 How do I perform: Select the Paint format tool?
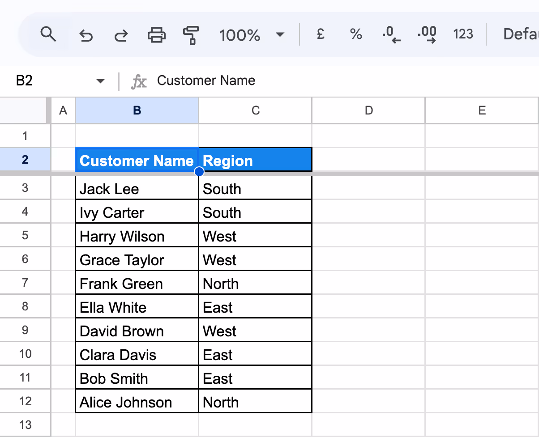point(191,34)
